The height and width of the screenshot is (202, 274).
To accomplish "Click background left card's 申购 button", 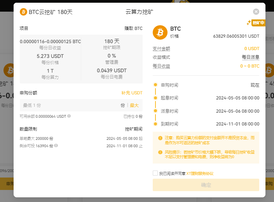I will (x=7, y=184).
